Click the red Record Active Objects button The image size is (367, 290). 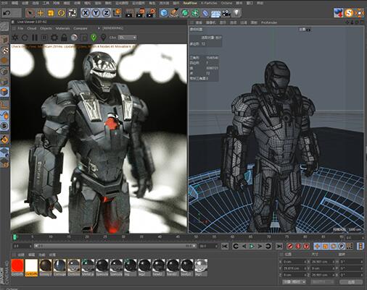pos(290,246)
